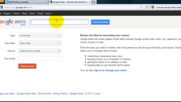Click the Volume label
Screen dimensions: 181x102
(11, 51)
